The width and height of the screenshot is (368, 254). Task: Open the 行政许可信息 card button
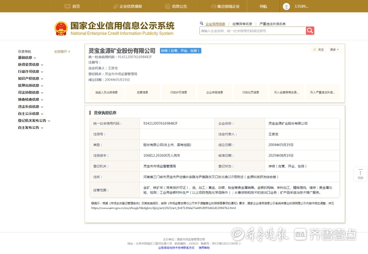point(179,92)
